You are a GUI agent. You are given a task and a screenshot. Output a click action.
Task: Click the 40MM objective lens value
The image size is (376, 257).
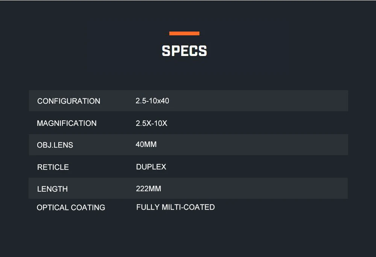pos(146,144)
